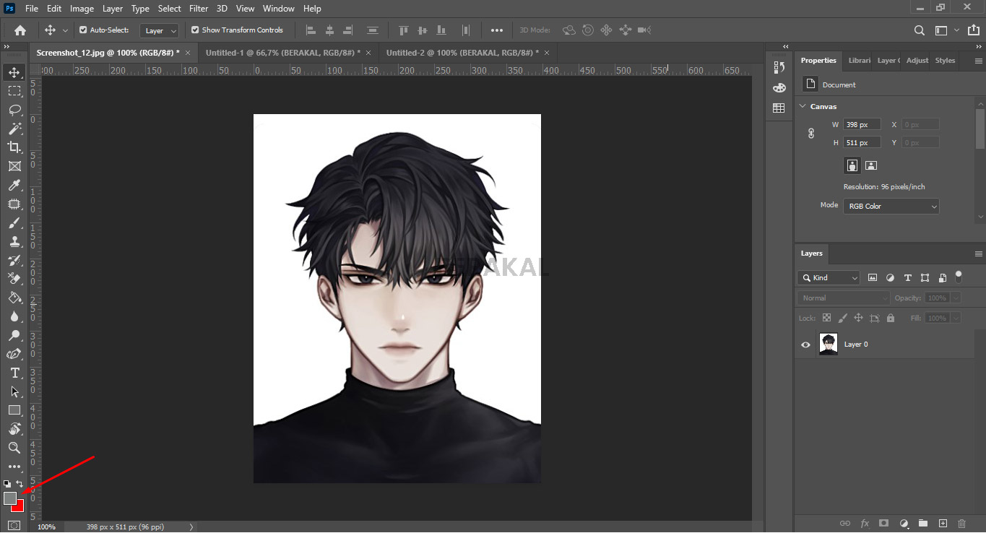Toggle the Auto-Select checkbox
Screen dimensions: 986x533
pos(85,30)
